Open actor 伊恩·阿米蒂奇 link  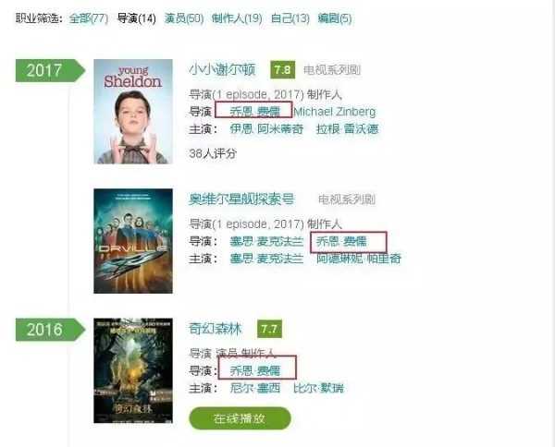point(266,129)
